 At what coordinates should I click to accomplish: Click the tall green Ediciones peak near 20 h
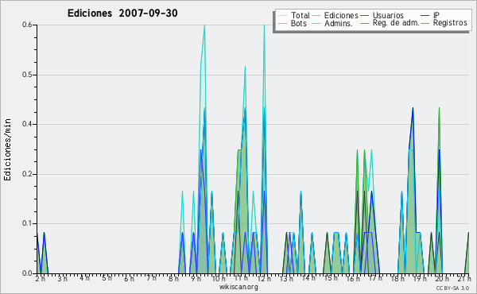(x=439, y=108)
